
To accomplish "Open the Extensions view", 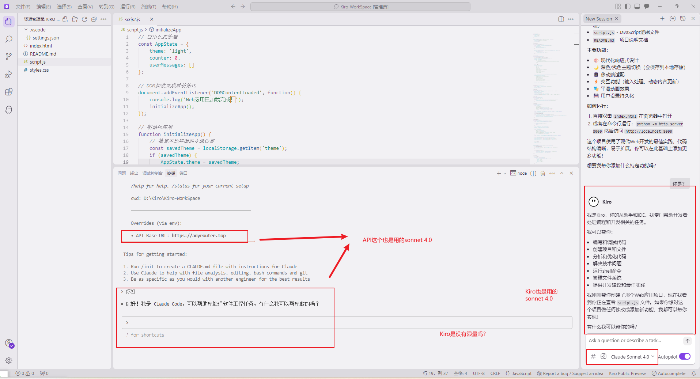I will (9, 92).
